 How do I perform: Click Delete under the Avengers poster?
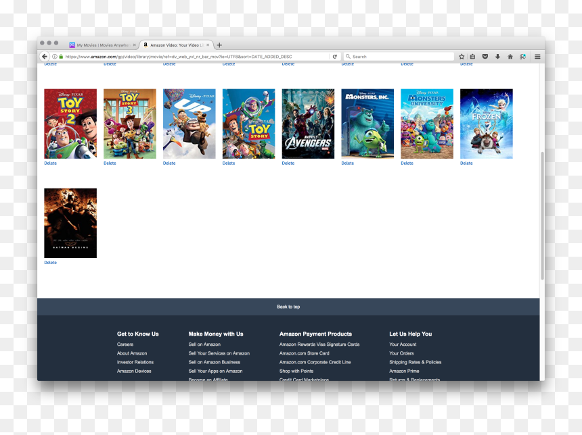288,163
